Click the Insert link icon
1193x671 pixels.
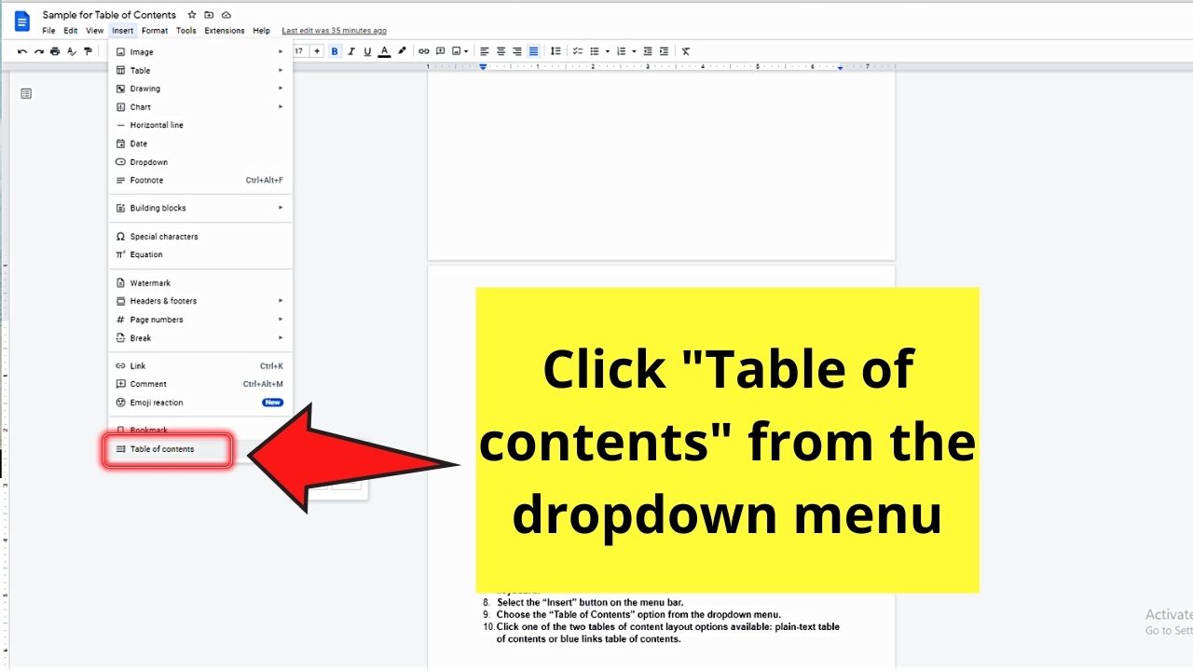click(x=424, y=50)
